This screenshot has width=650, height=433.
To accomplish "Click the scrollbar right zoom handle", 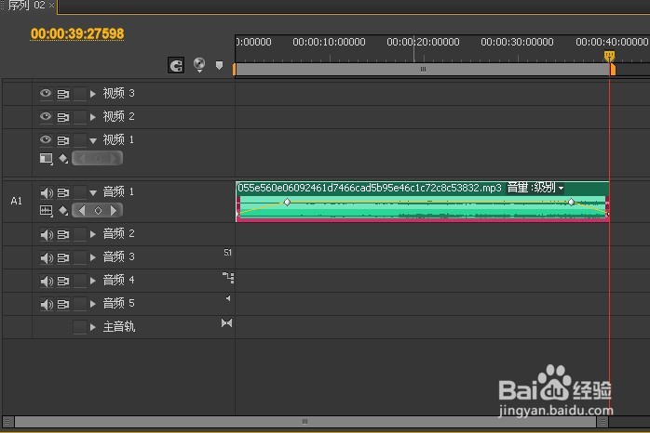I will 603,422.
